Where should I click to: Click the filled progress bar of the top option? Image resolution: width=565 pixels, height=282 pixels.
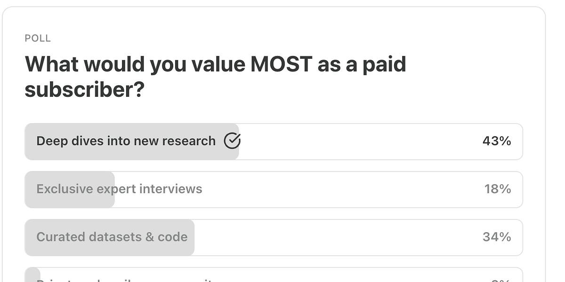132,141
